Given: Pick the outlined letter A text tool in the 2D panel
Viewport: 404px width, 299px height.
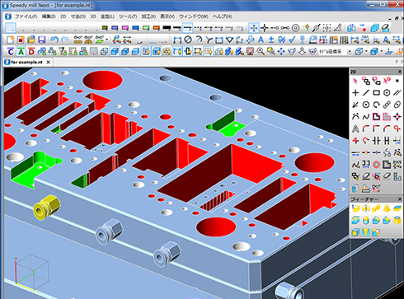Looking at the screenshot, I should click(355, 128).
